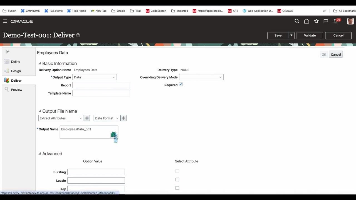Click Cancel beside the OK button
This screenshot has width=356, height=200.
tap(336, 54)
